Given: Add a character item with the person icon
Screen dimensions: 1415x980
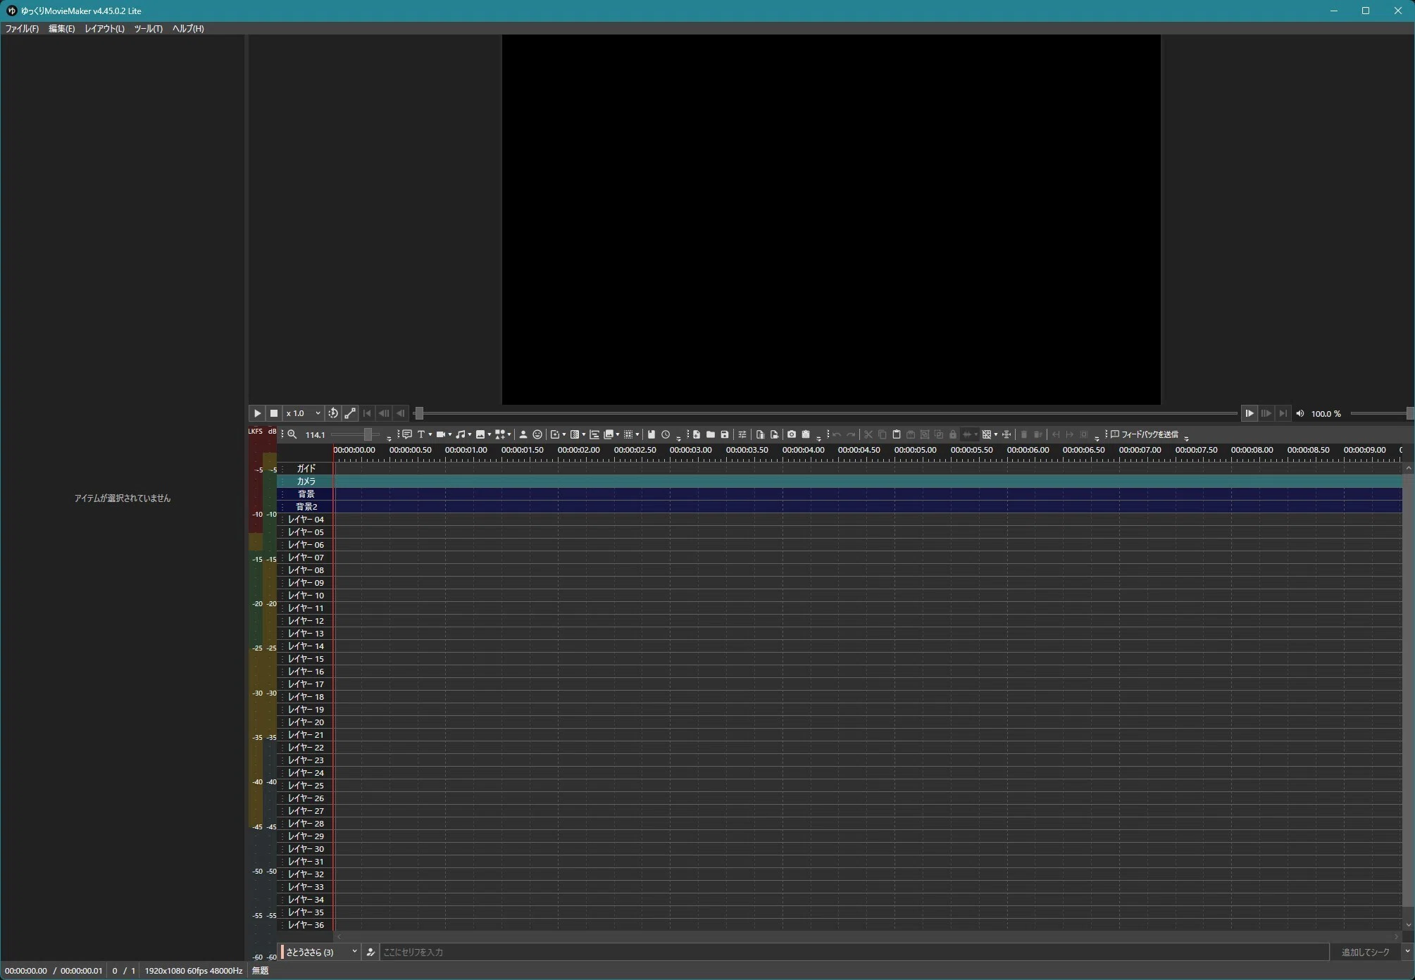Looking at the screenshot, I should coord(523,434).
